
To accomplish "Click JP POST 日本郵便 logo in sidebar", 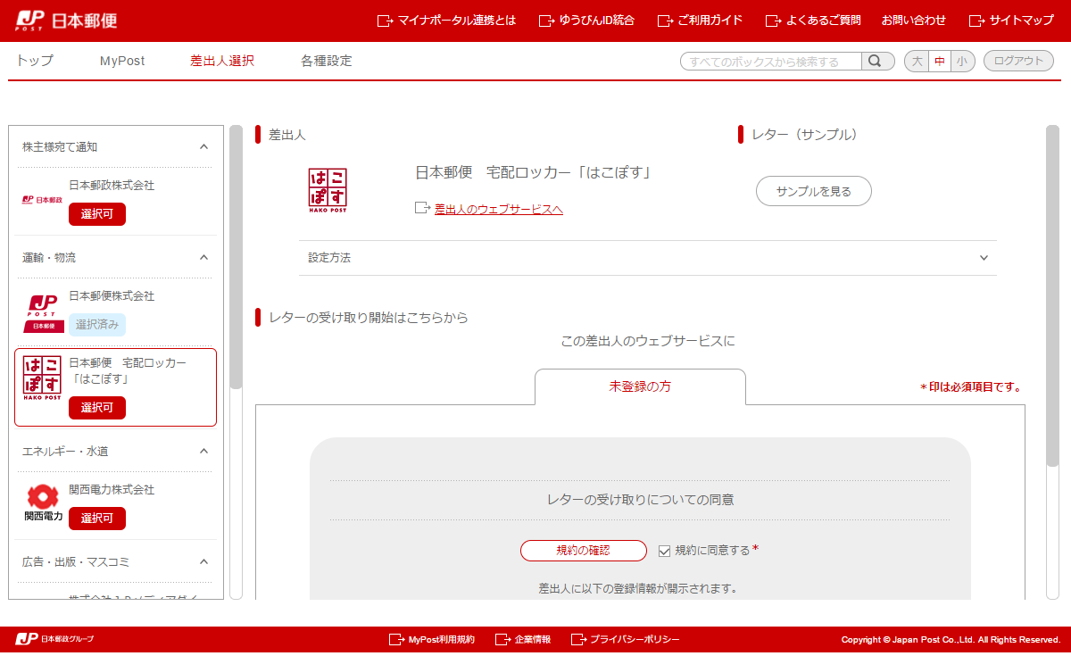I will (x=43, y=313).
